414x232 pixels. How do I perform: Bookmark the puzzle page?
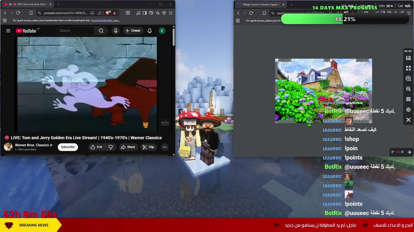pyautogui.click(x=264, y=13)
